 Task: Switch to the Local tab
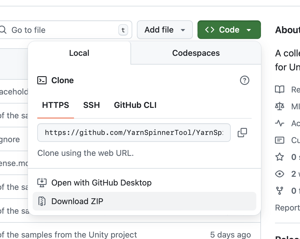click(x=79, y=53)
